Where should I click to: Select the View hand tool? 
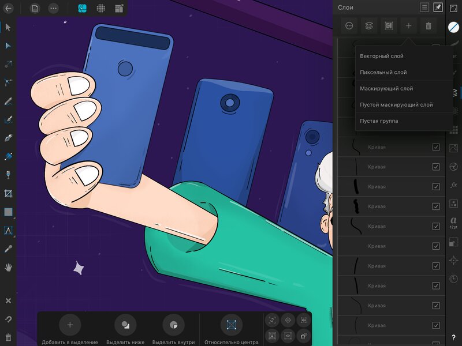click(x=8, y=268)
